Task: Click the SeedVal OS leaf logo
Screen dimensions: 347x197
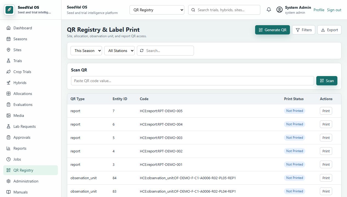Action: 9,10
